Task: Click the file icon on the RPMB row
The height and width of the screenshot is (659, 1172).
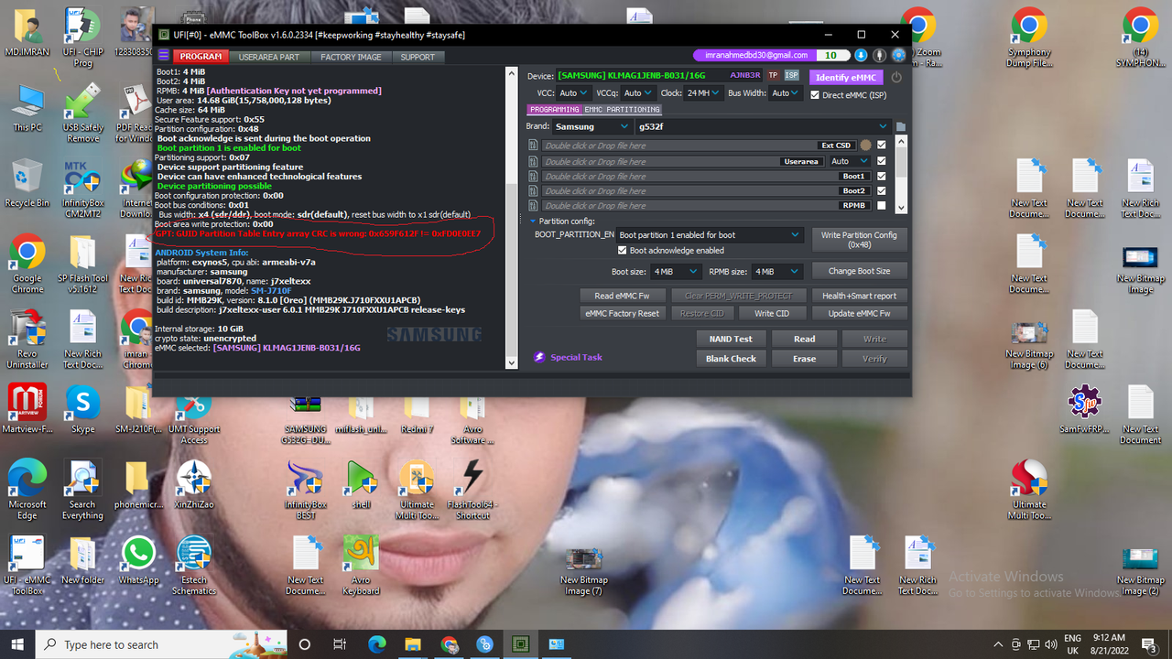Action: pos(533,205)
